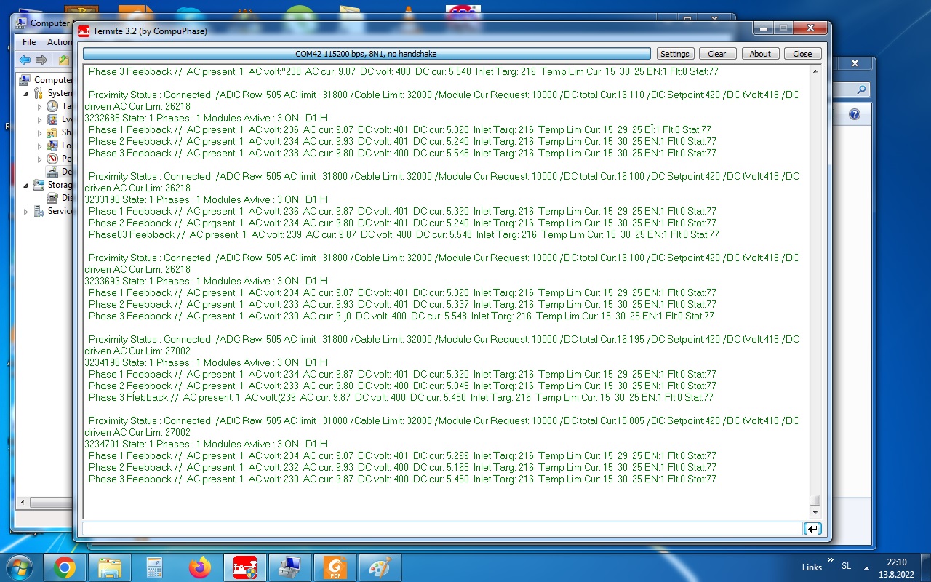Collapse the Storage tree node
The height and width of the screenshot is (582, 931).
(27, 186)
